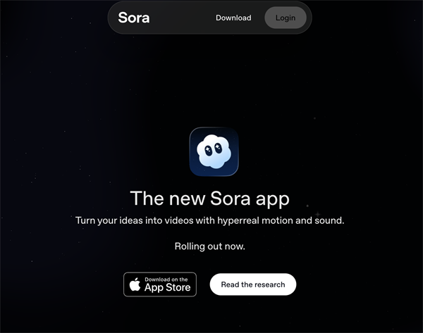Click the 'Rolling out now.' text
The height and width of the screenshot is (333, 423).
(x=210, y=246)
